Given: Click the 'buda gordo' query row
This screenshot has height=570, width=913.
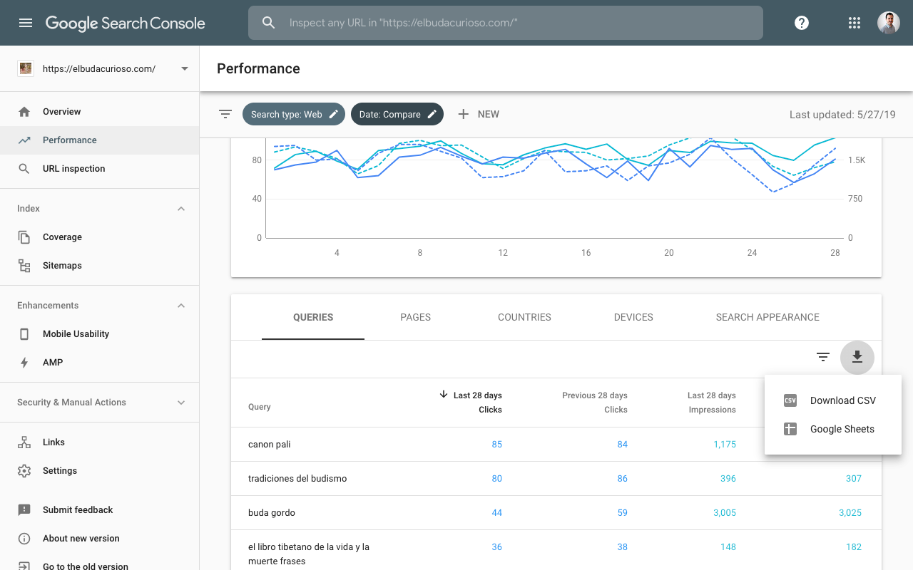Looking at the screenshot, I should tap(556, 513).
